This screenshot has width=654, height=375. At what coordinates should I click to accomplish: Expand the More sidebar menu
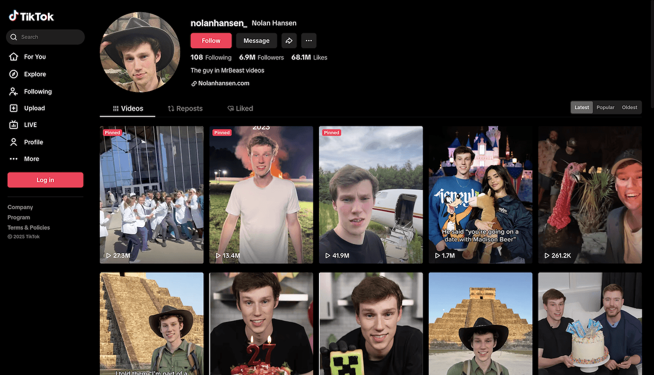click(31, 159)
